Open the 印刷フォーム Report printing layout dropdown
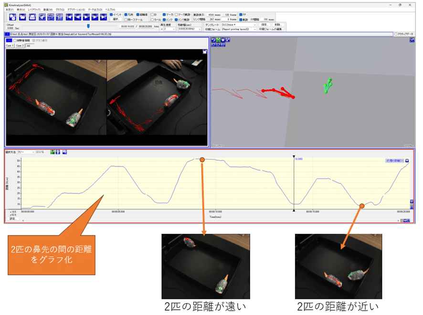The height and width of the screenshot is (315, 423). coord(239,29)
